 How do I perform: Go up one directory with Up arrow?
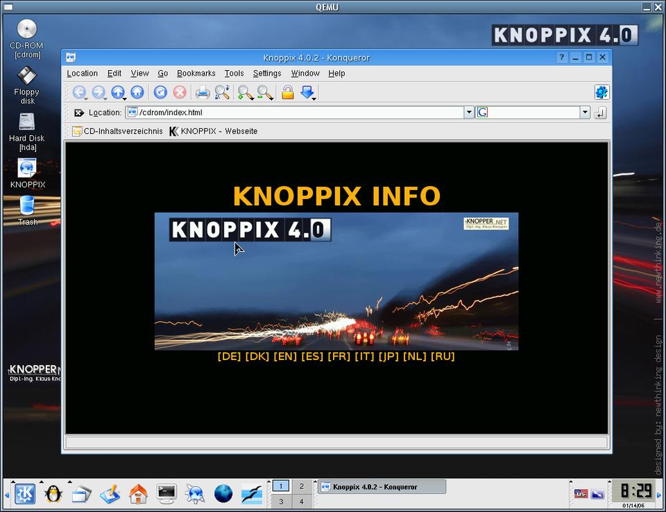pos(117,92)
